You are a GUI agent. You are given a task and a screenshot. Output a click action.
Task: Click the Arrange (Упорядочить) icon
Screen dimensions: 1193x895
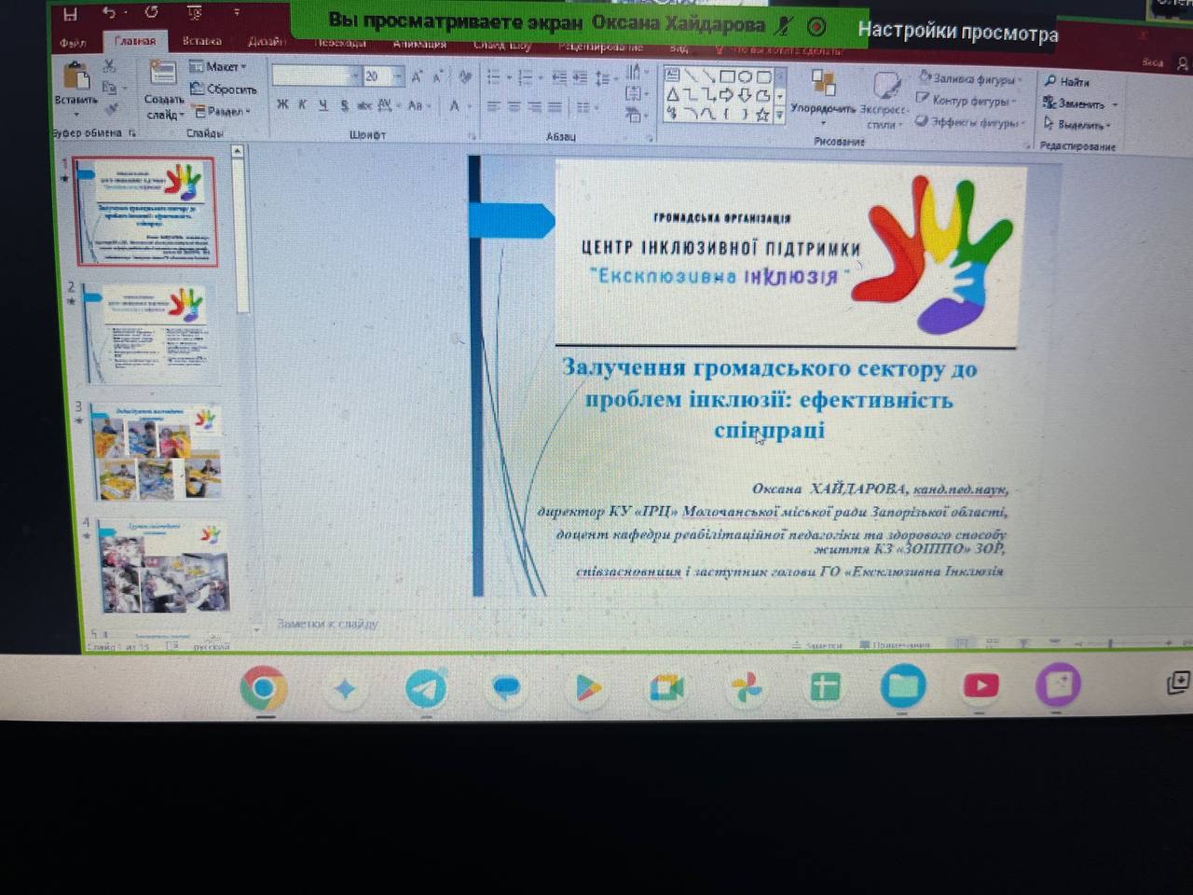[x=823, y=84]
